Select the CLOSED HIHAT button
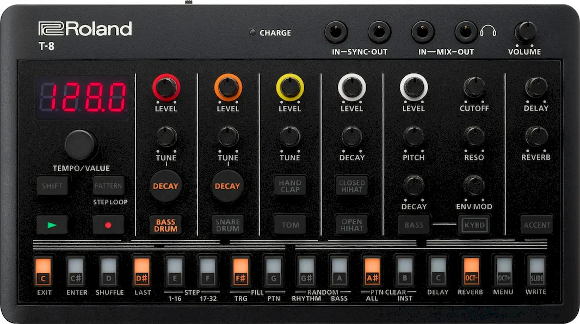Viewport: 580px width, 324px height. click(x=352, y=186)
